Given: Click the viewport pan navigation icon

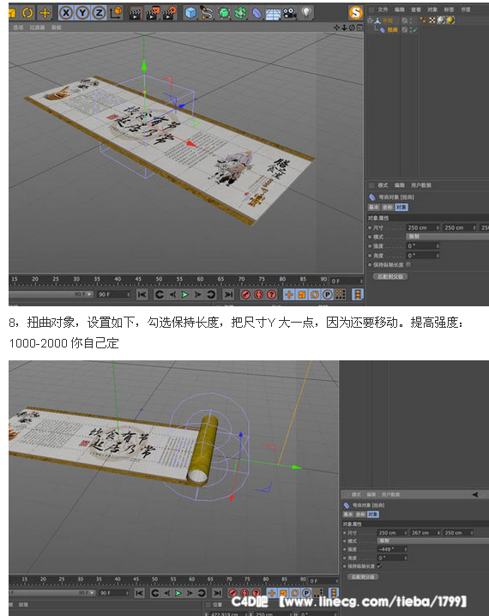Looking at the screenshot, I should pyautogui.click(x=336, y=27).
